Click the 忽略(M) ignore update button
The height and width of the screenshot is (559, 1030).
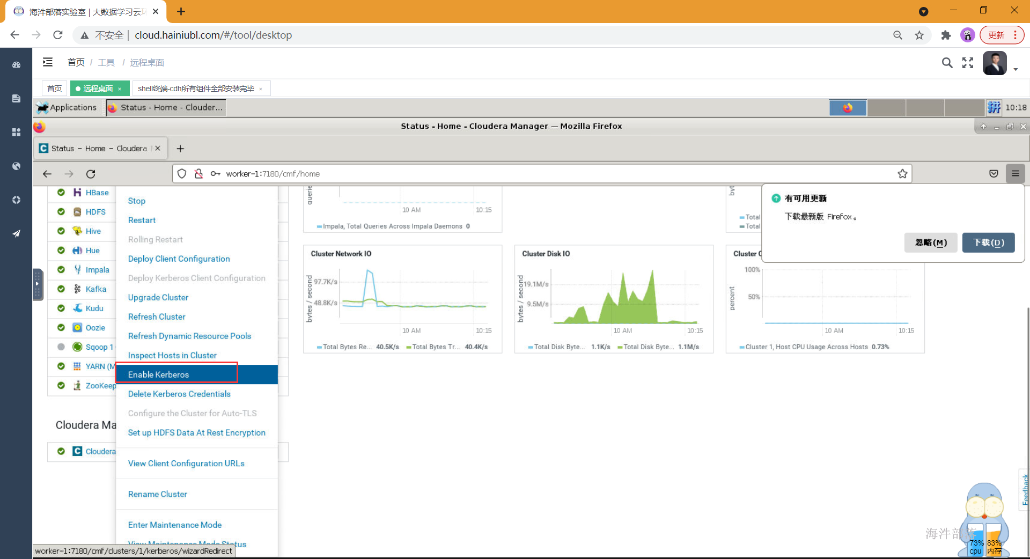coord(931,242)
